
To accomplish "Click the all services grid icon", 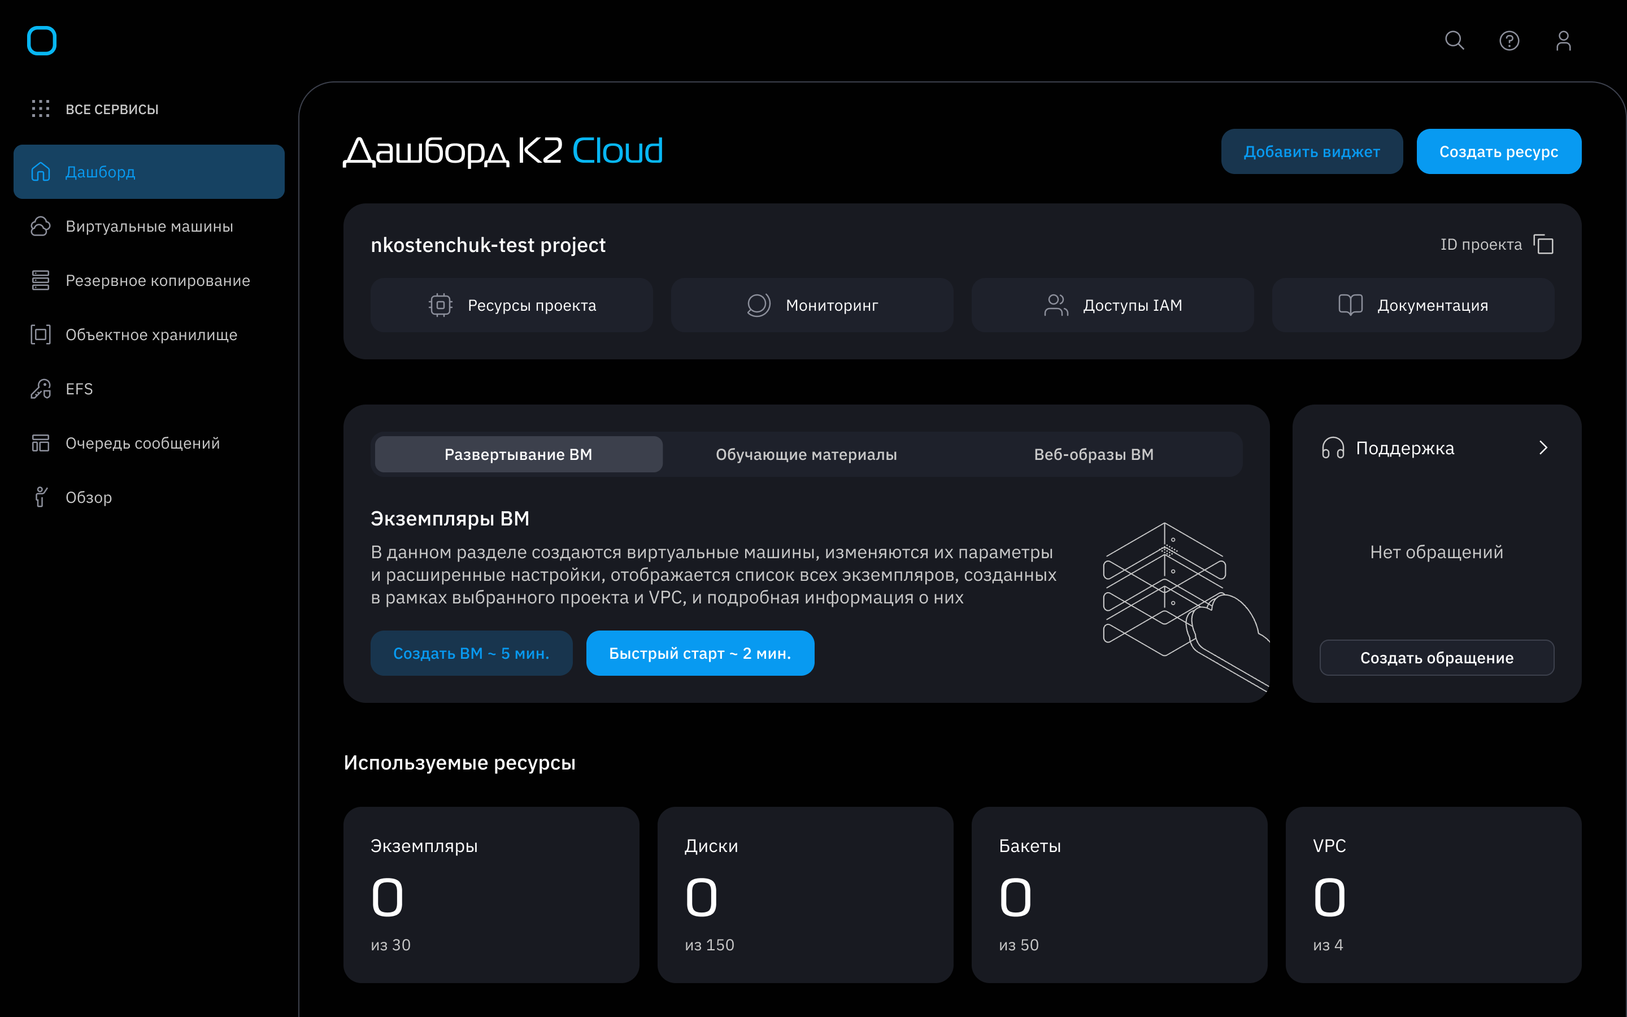I will tap(40, 109).
